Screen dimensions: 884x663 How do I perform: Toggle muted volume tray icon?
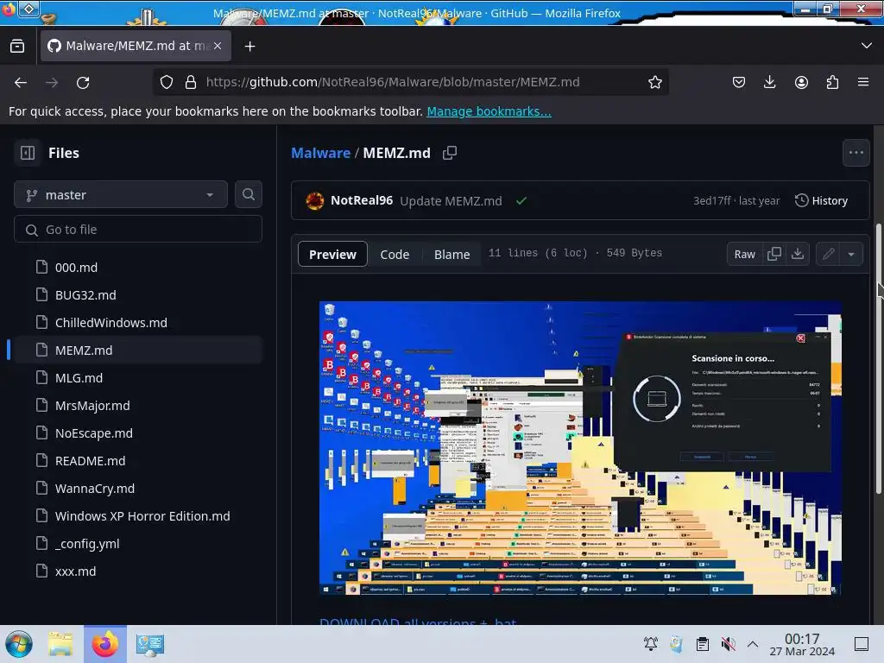click(x=728, y=644)
